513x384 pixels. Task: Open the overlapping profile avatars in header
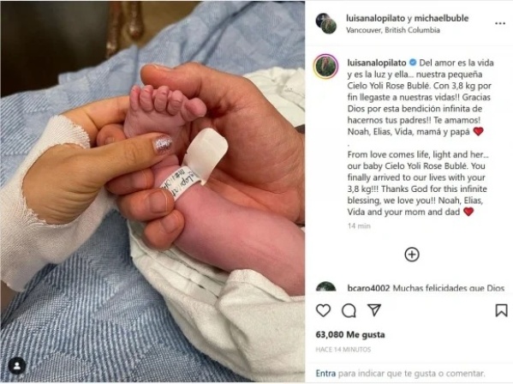coord(326,23)
